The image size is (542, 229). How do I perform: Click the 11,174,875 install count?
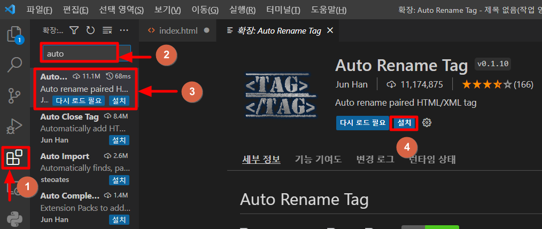coord(415,85)
